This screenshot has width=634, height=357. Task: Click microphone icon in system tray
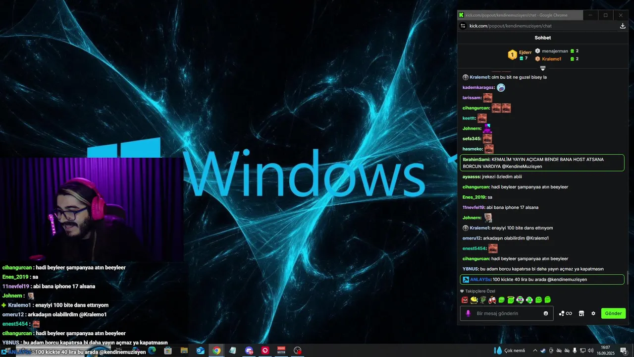(x=575, y=351)
